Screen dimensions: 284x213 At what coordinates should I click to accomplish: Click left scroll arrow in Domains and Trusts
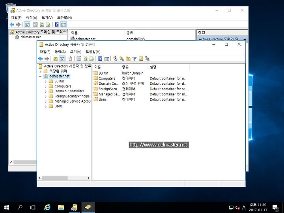(x=11, y=162)
